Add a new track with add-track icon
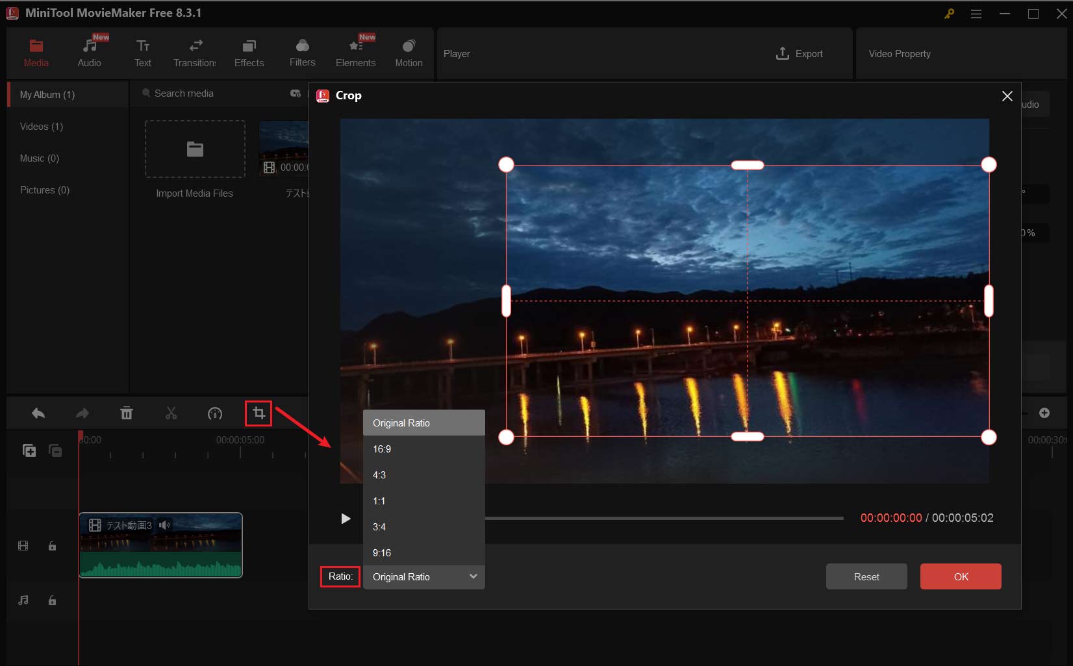The width and height of the screenshot is (1073, 666). click(x=29, y=450)
